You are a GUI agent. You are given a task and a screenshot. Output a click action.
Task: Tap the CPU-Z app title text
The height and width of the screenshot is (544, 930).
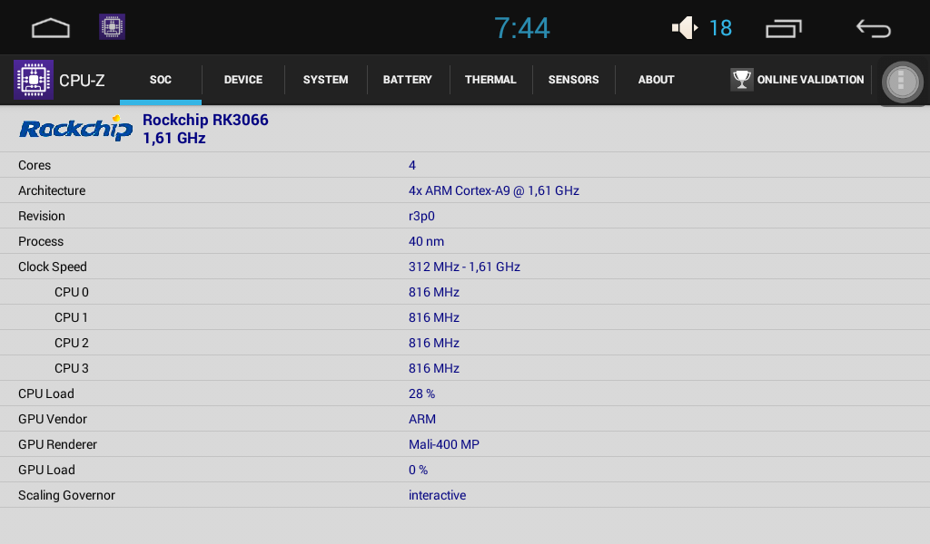pyautogui.click(x=82, y=81)
